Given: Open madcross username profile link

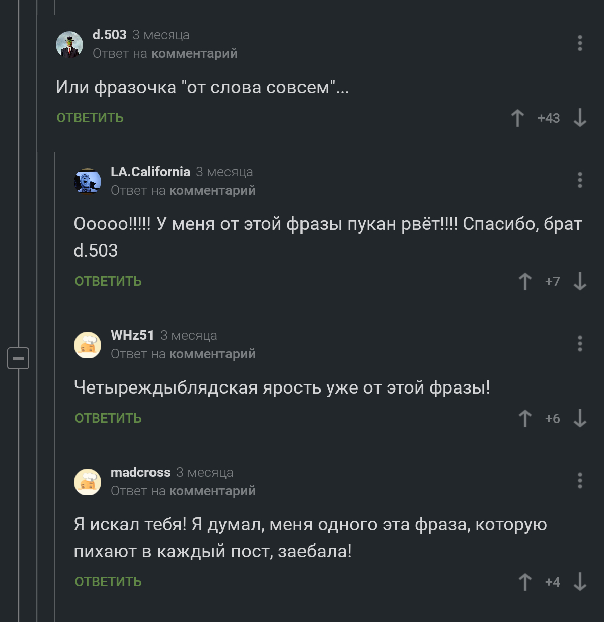Looking at the screenshot, I should (x=140, y=472).
